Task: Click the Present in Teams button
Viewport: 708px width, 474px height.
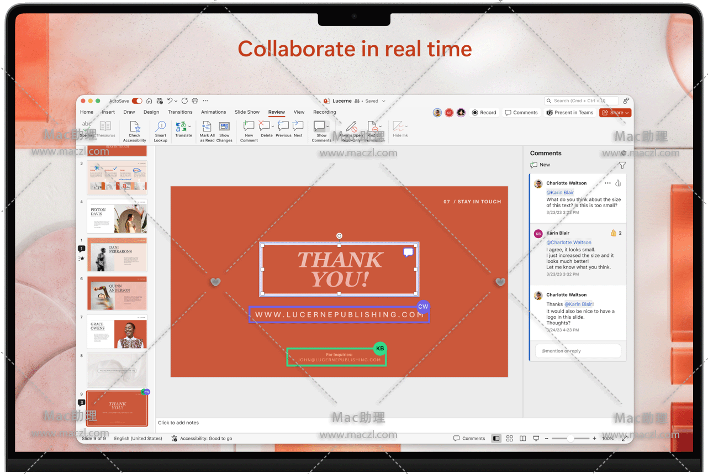Action: point(570,113)
